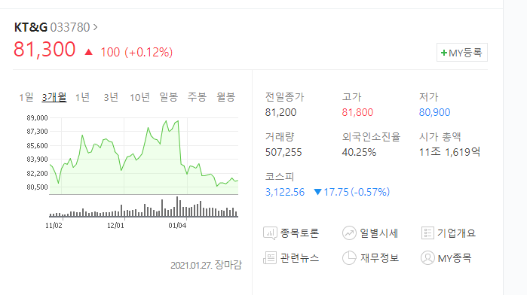Select the 월봉 monthly chart
The height and width of the screenshot is (295, 527).
tap(225, 97)
